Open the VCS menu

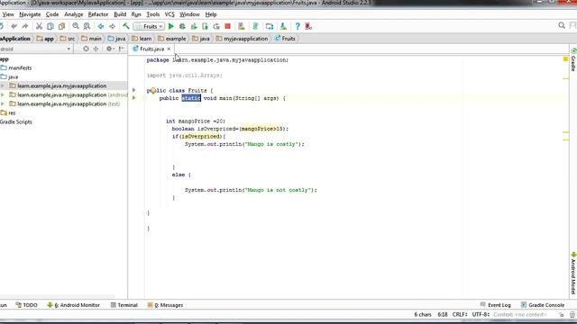[169, 14]
